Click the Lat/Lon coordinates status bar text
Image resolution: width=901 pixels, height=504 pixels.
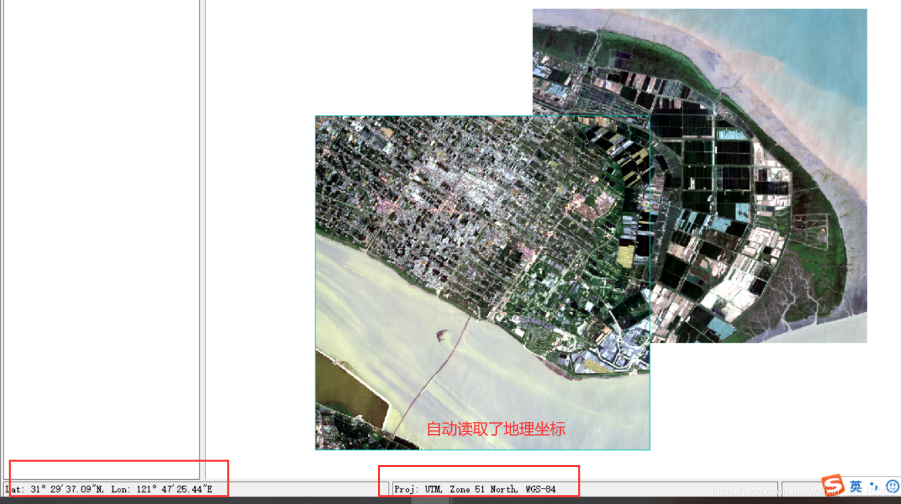pyautogui.click(x=109, y=489)
